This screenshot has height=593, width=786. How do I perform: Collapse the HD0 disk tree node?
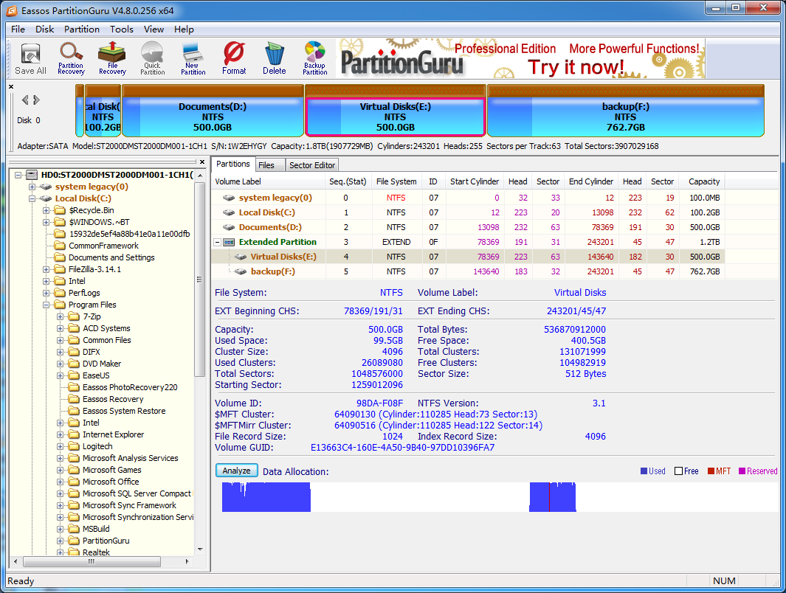[x=18, y=175]
